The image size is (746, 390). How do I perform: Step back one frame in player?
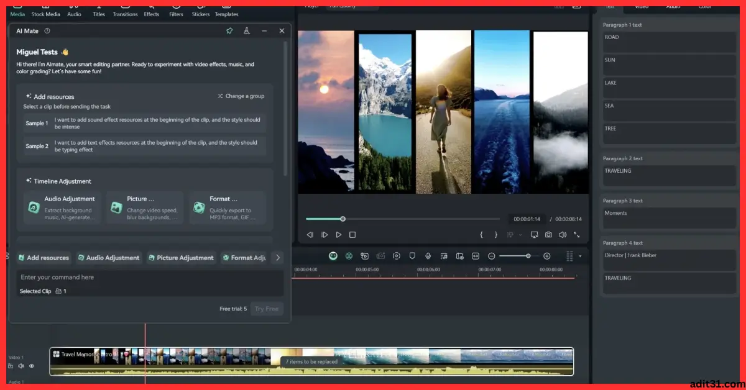pyautogui.click(x=310, y=235)
